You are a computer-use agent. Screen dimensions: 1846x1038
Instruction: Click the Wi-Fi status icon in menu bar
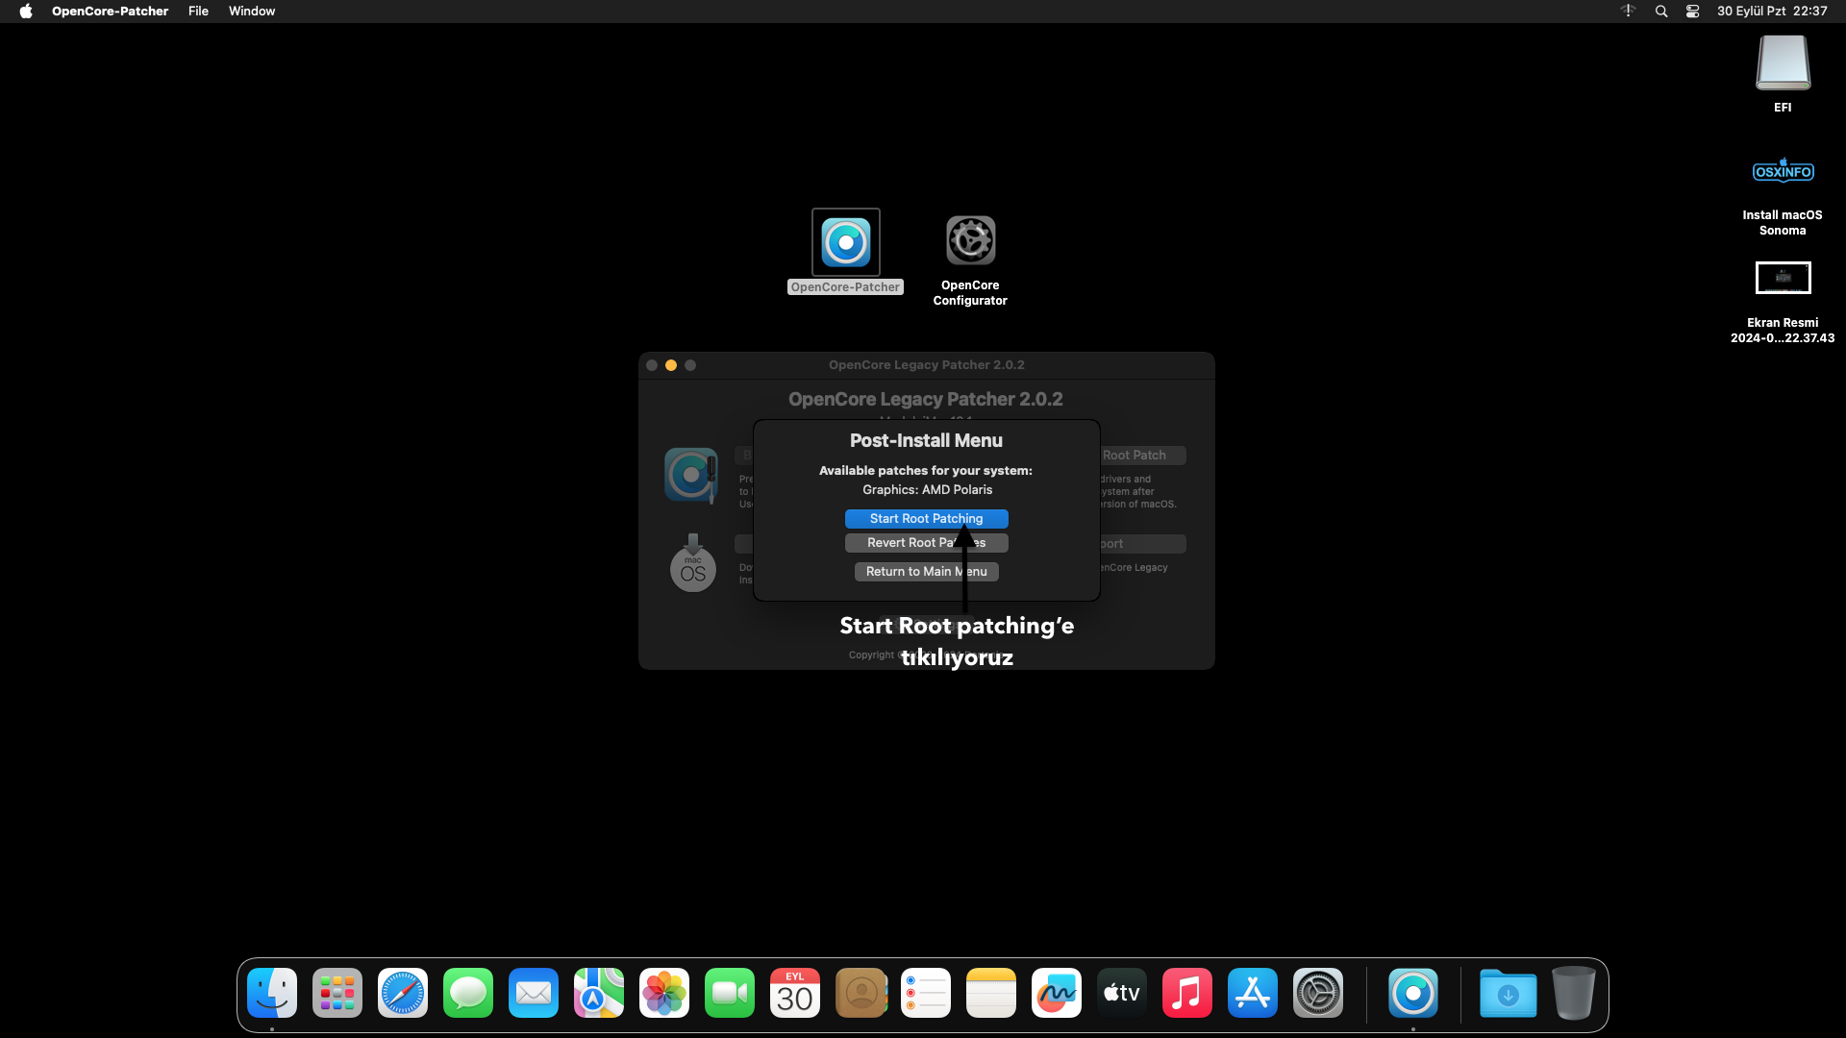[1628, 12]
